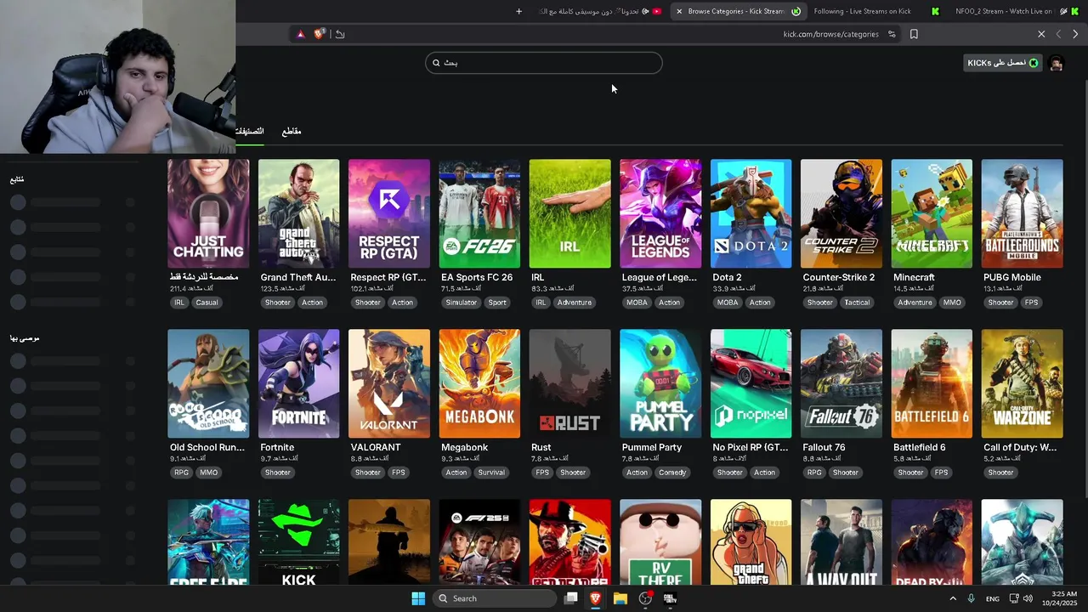
Task: Select the مقاطع clips tab
Action: click(292, 131)
